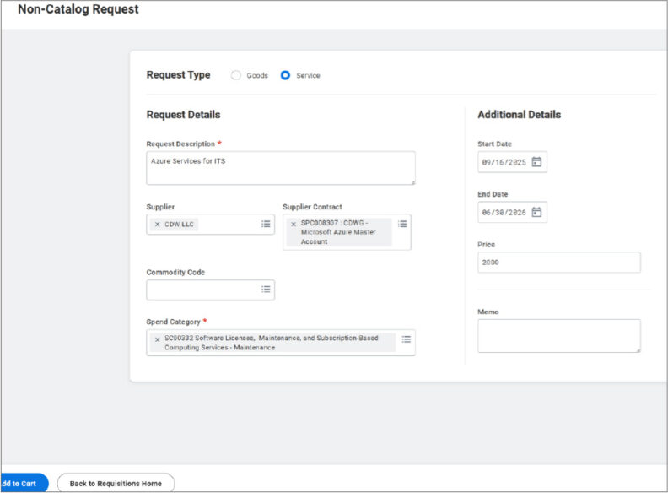This screenshot has width=668, height=493.
Task: Click the Supplier Contract field label
Action: (x=312, y=207)
